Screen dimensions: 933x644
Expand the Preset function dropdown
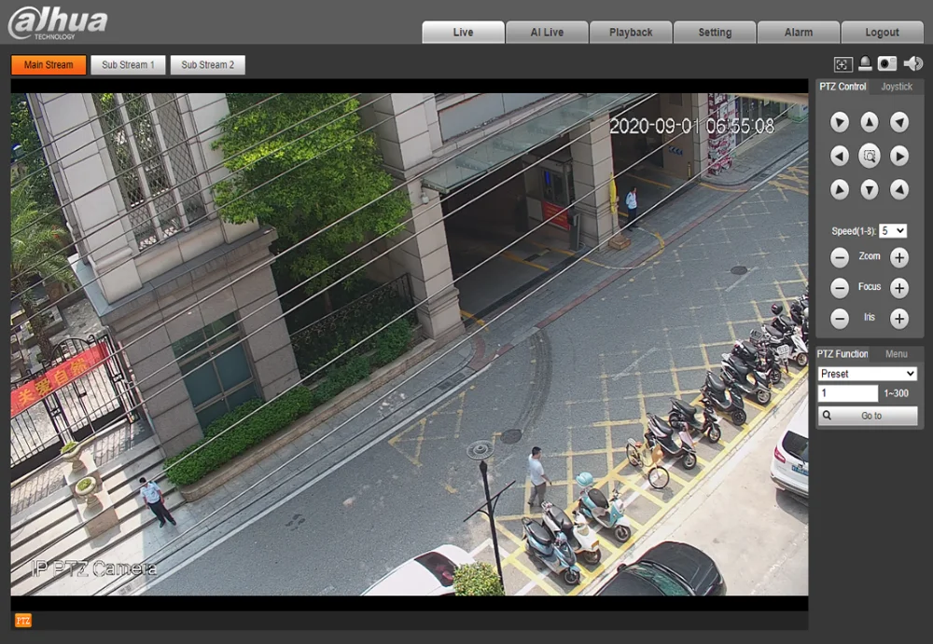click(868, 374)
